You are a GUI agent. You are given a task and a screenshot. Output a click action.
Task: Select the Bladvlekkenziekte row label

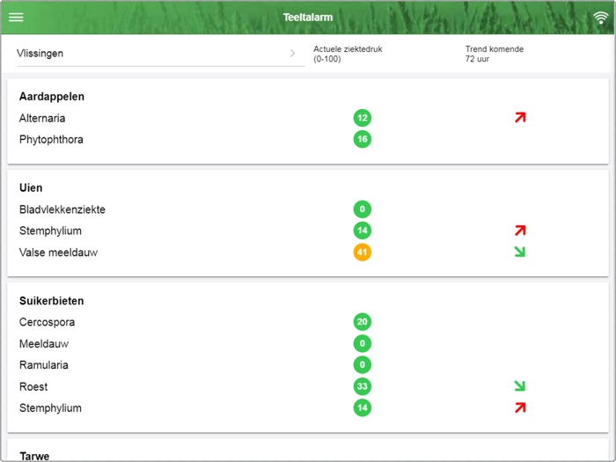click(x=62, y=209)
